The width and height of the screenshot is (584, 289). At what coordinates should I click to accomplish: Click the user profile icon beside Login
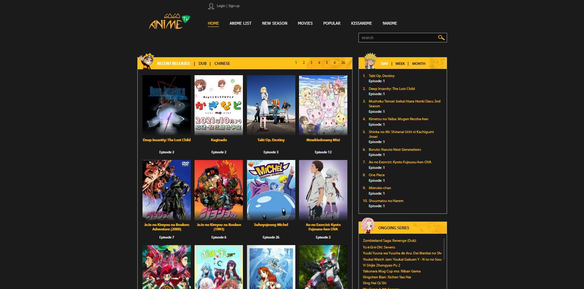[211, 6]
